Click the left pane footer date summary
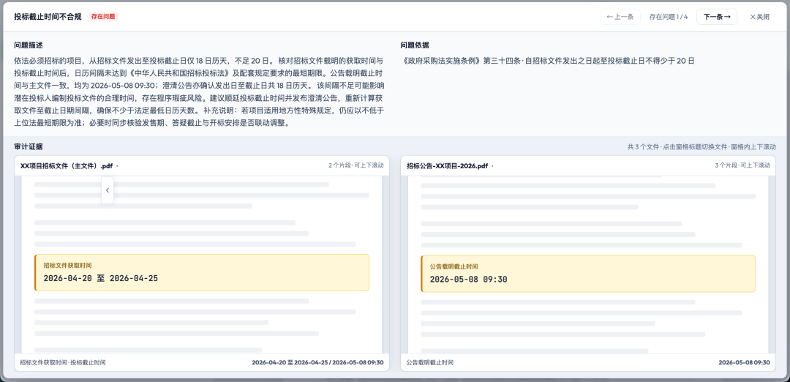Image resolution: width=790 pixels, height=382 pixels. (x=317, y=362)
